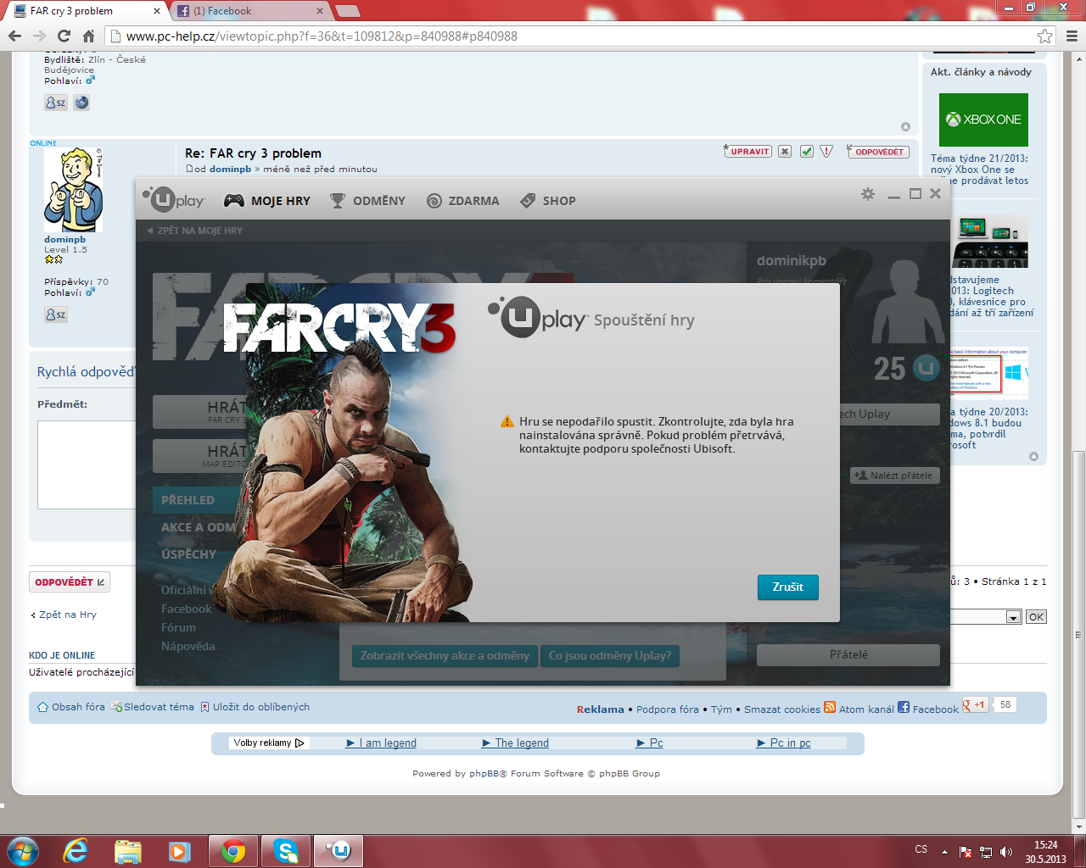1086x868 pixels.
Task: Click the Smazat cookies link
Action: [782, 709]
